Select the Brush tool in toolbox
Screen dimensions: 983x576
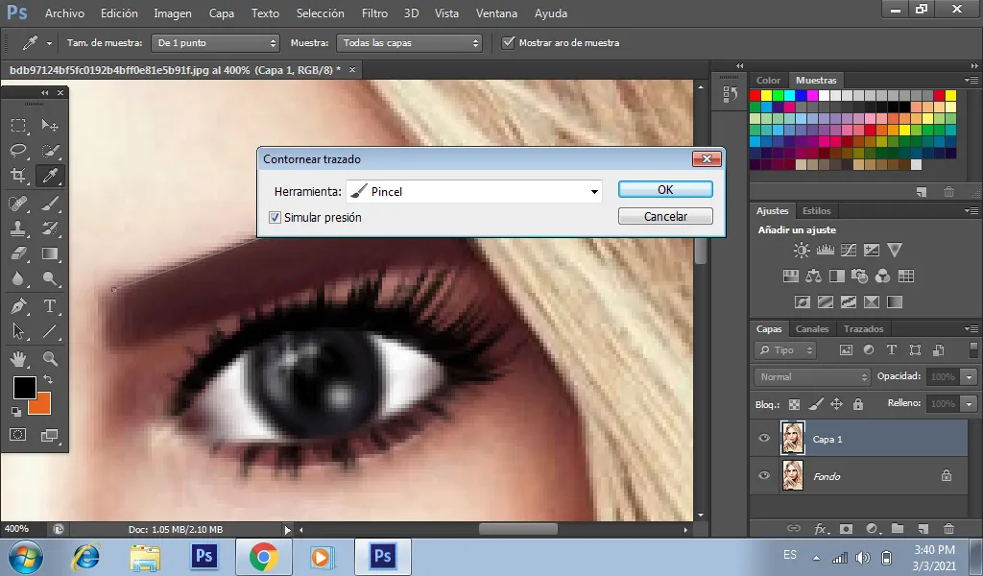50,204
